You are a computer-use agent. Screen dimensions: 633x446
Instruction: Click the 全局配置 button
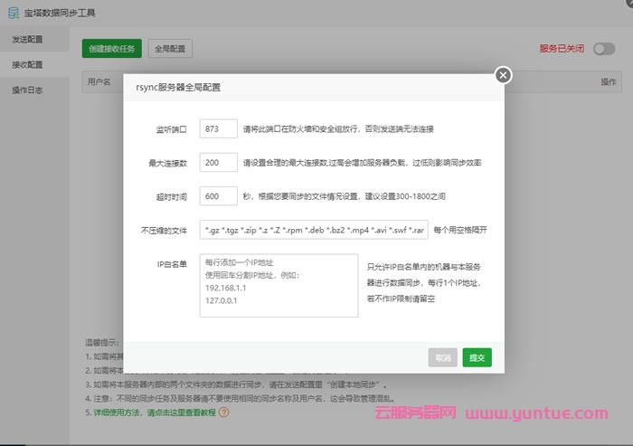coord(171,49)
